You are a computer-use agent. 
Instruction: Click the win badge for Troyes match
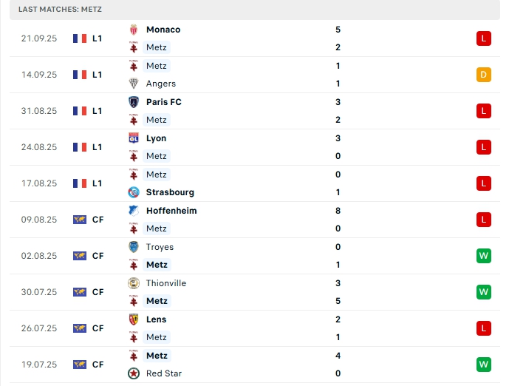pos(484,256)
